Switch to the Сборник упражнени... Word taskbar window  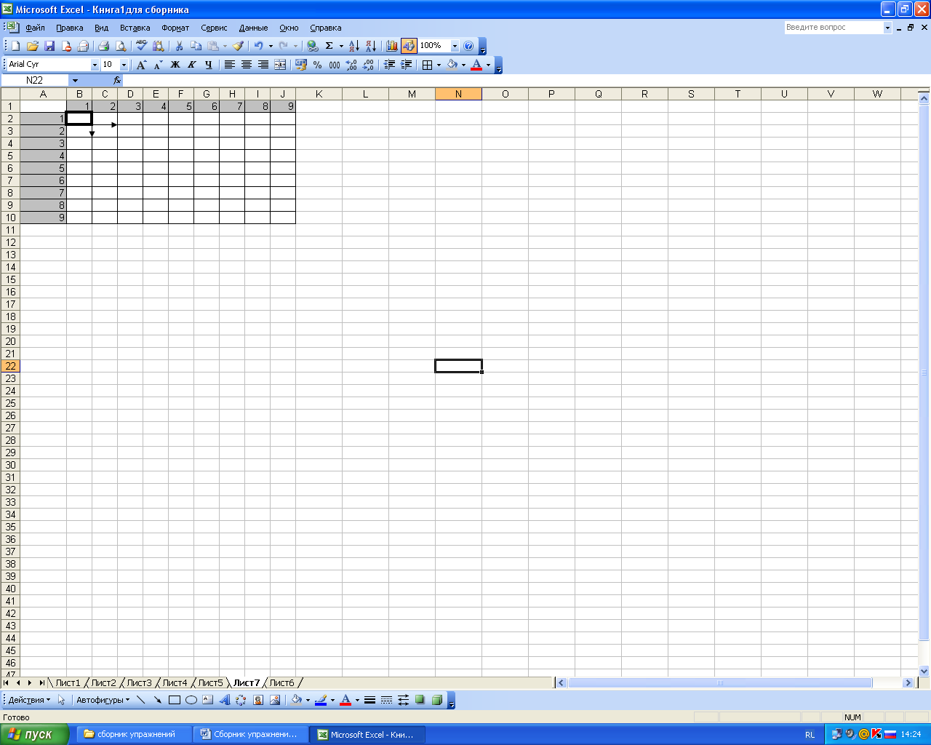(x=250, y=734)
